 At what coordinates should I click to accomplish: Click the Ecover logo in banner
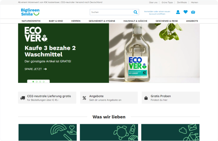(x=36, y=34)
